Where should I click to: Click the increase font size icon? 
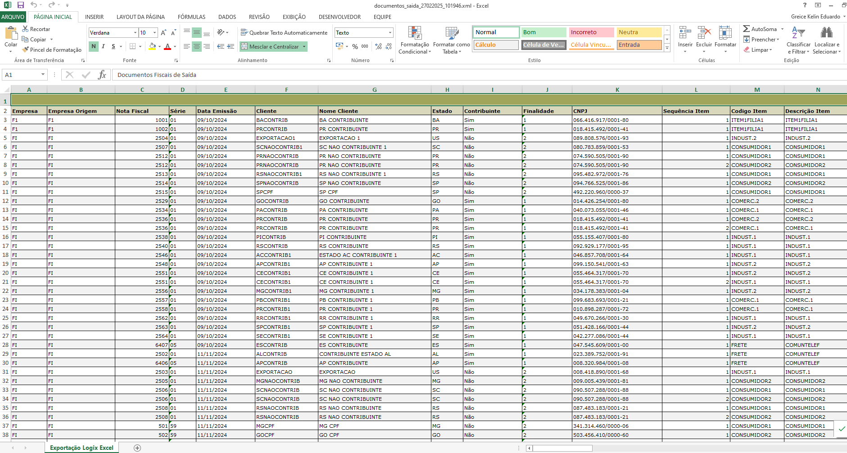[163, 32]
